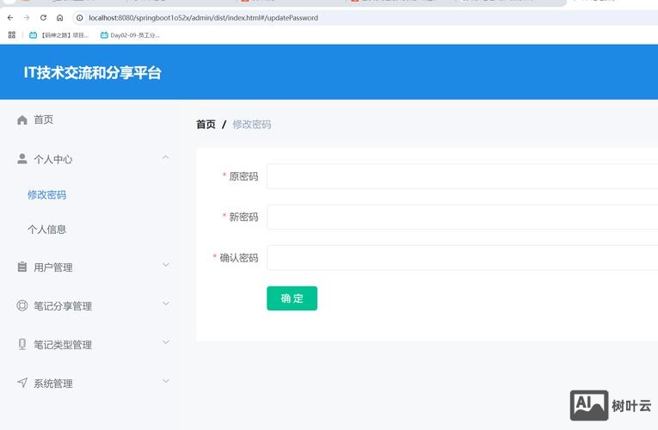Viewport: 658px width, 430px height.
Task: Open the browser home page icon
Action: click(59, 17)
